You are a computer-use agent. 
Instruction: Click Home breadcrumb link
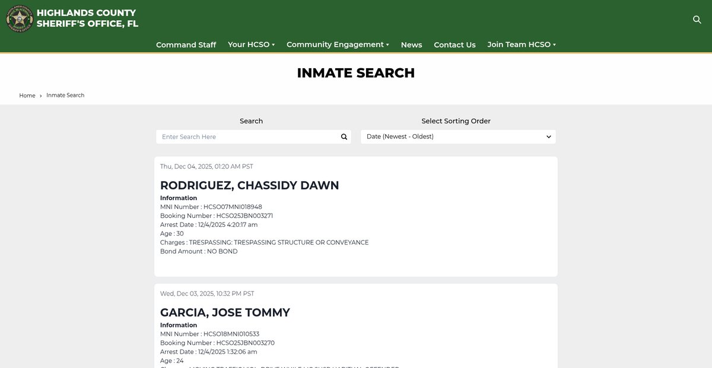[x=27, y=96]
